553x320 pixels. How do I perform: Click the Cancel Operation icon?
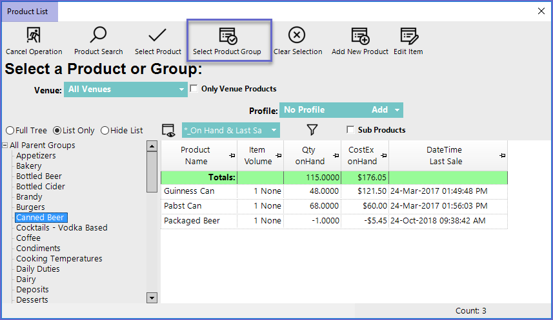coord(34,36)
